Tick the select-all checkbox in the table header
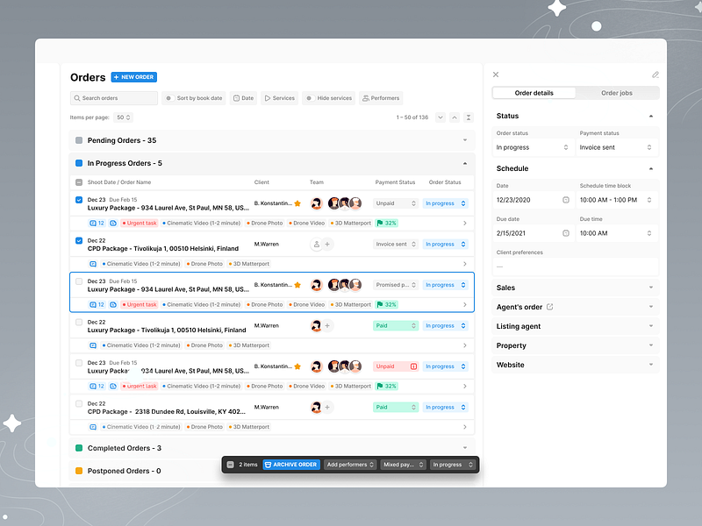Screen dimensions: 702x526 [x=78, y=181]
